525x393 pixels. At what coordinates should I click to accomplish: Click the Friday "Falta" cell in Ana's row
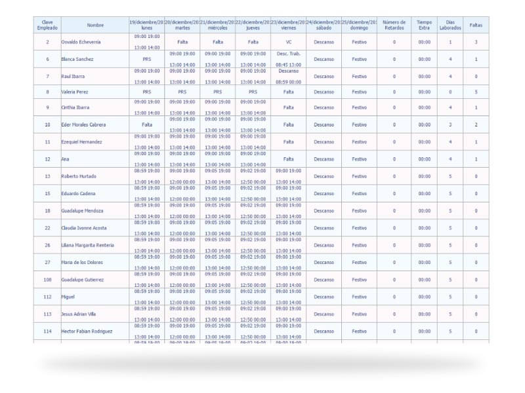288,159
